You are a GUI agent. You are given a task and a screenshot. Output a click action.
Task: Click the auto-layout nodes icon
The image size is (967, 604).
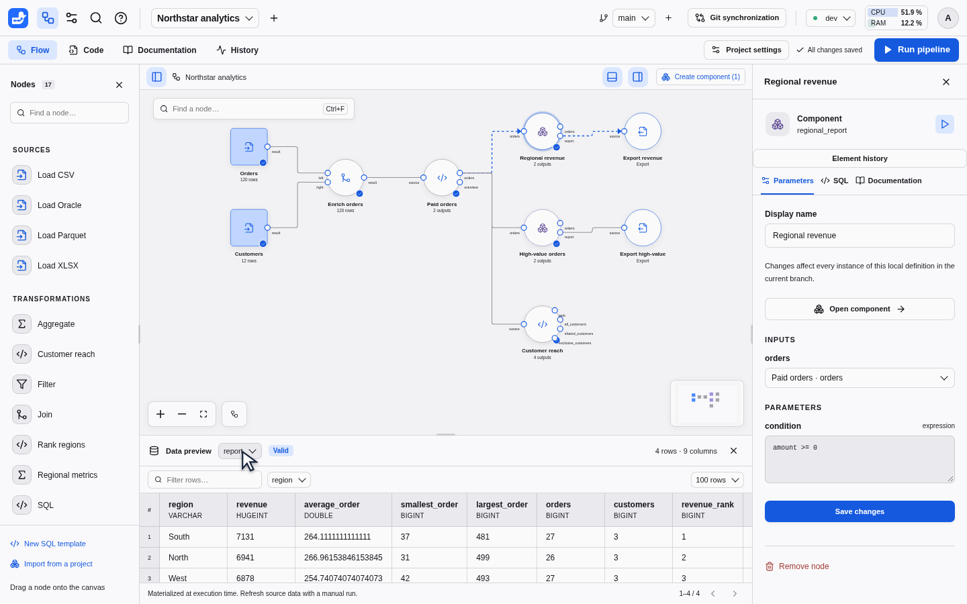point(234,414)
